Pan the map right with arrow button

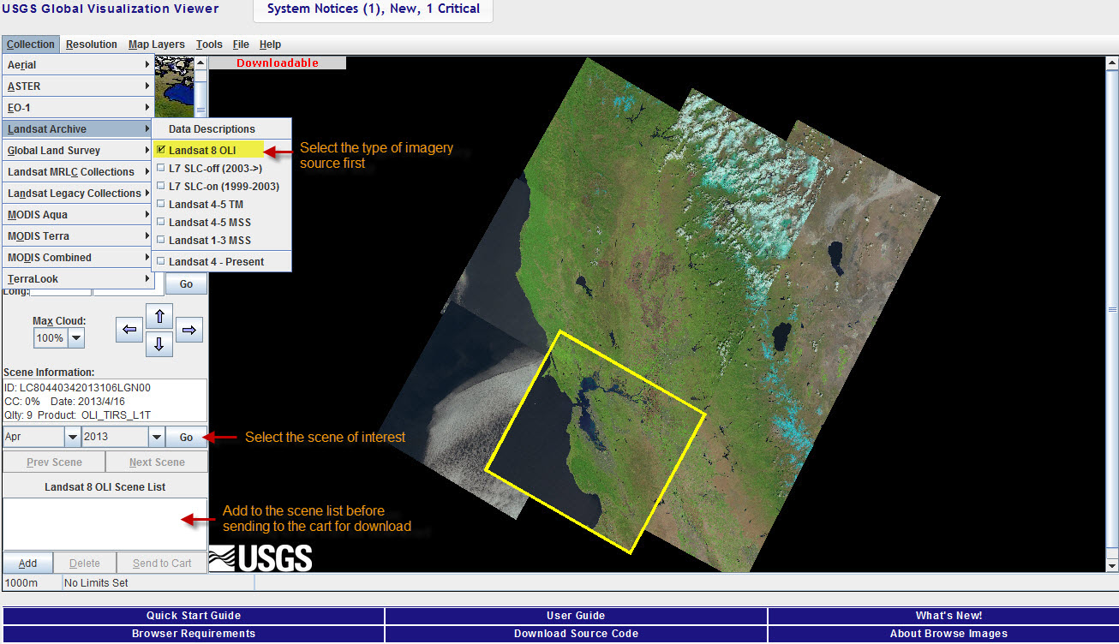coord(189,329)
